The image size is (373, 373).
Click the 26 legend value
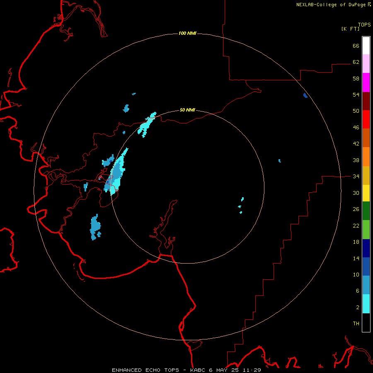(x=356, y=209)
